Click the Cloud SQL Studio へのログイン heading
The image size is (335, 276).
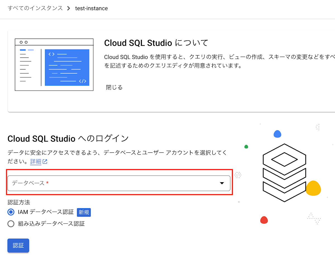coord(68,138)
